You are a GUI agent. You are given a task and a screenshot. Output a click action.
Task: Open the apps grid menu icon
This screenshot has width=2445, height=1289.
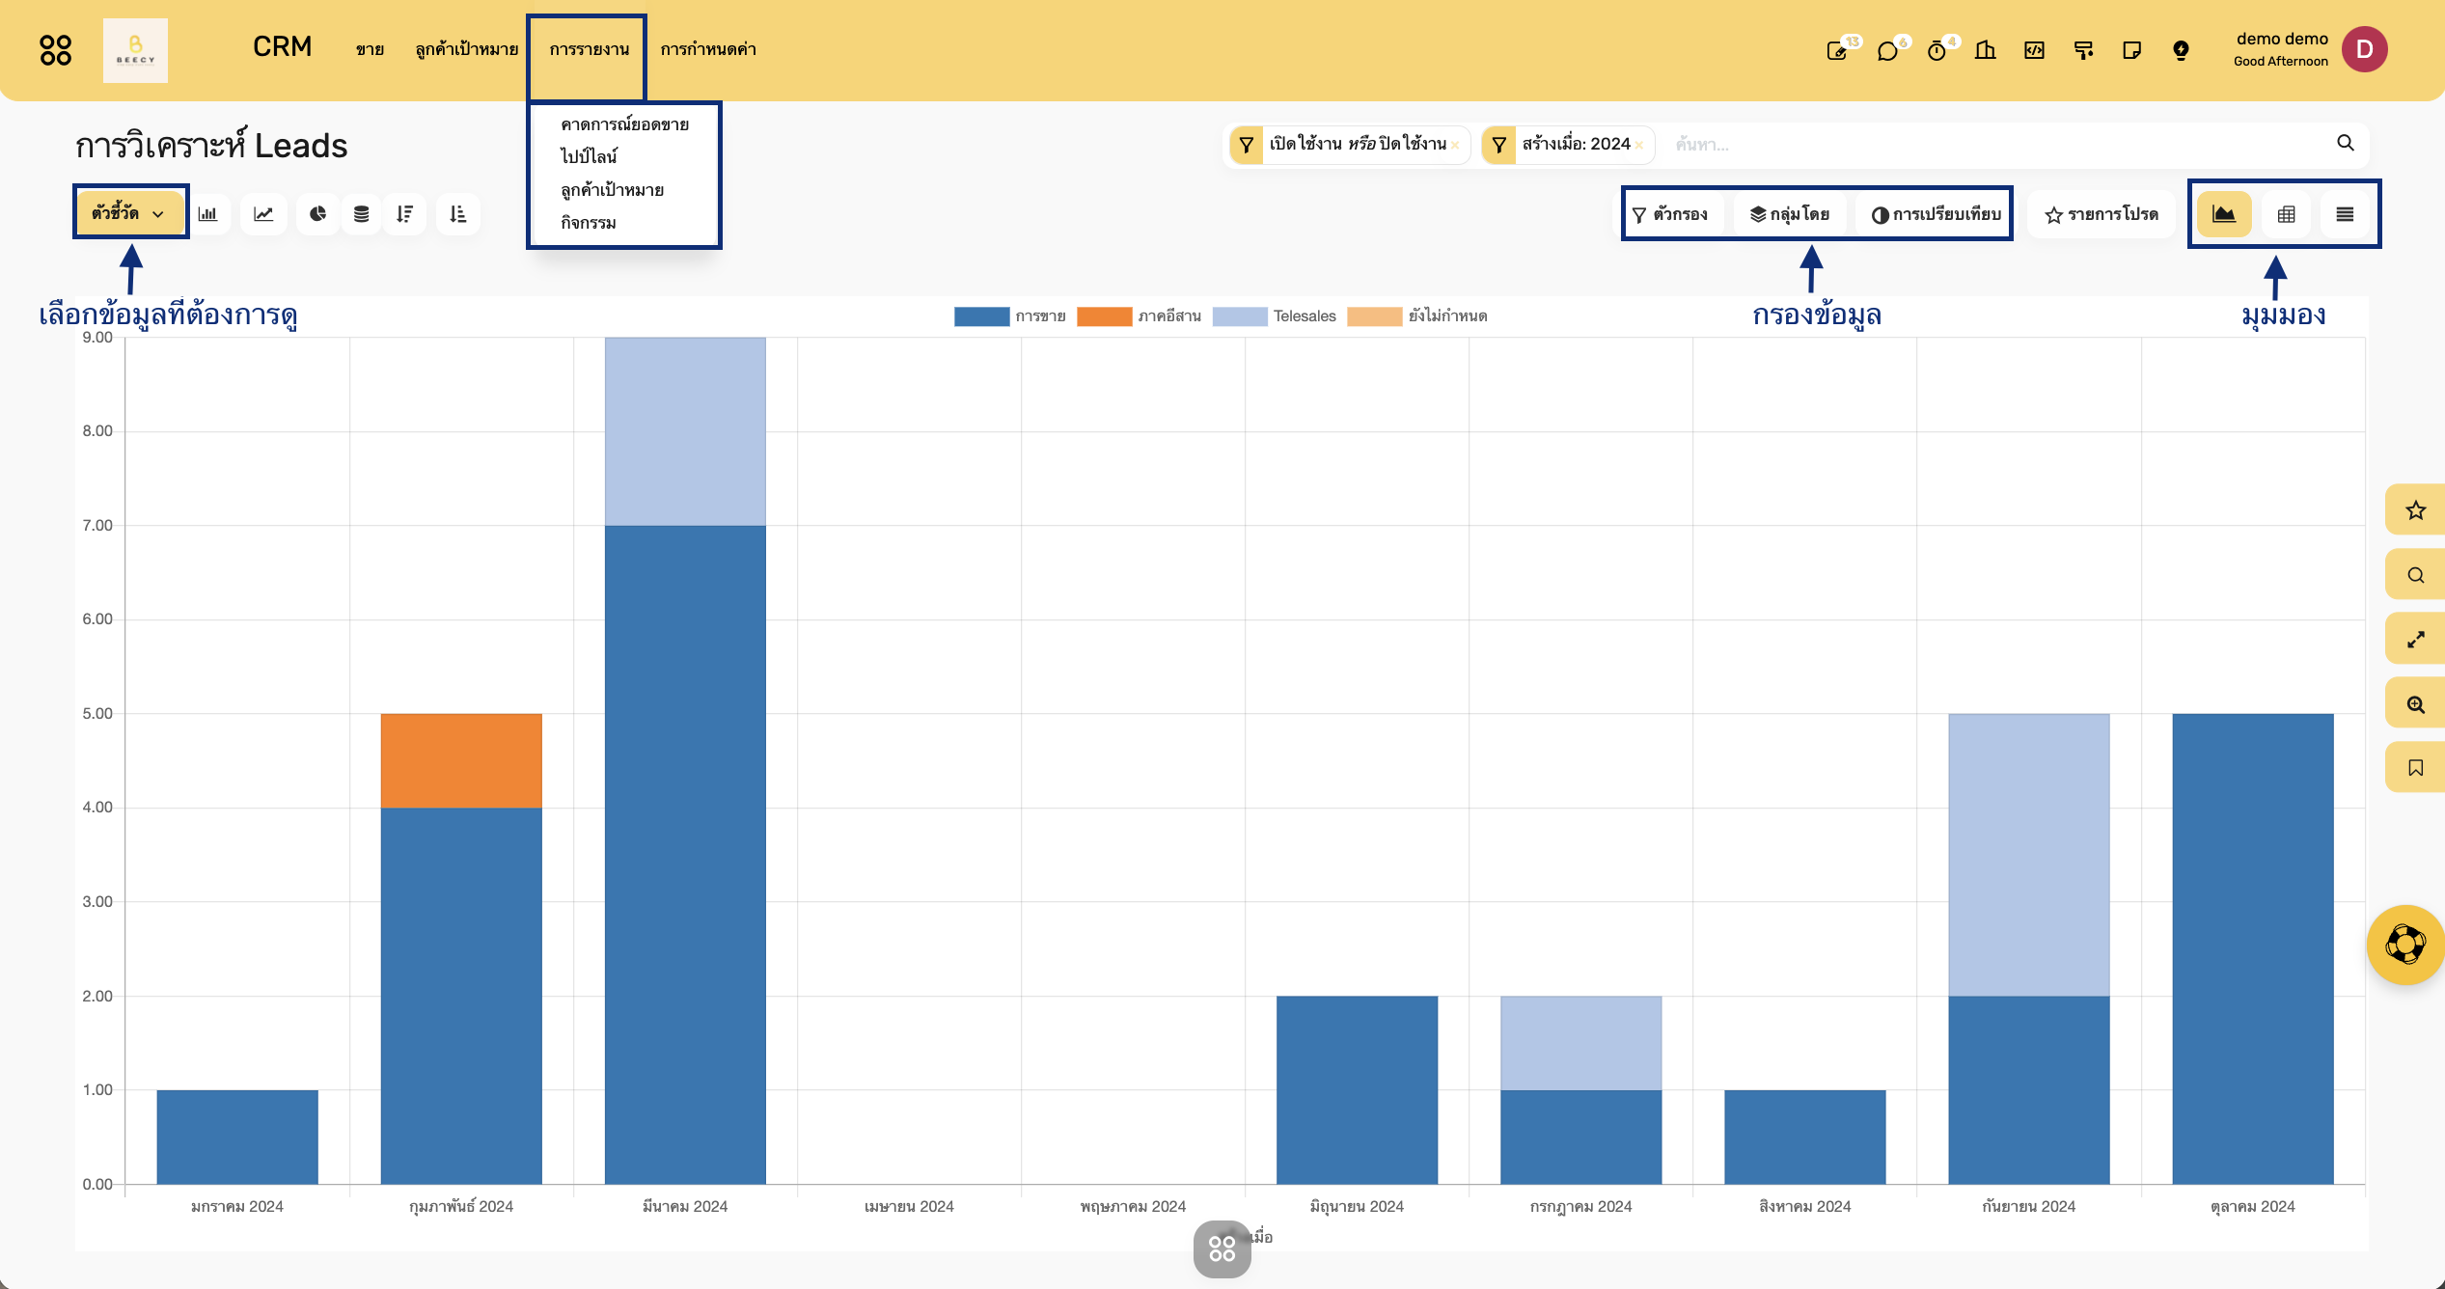56,50
